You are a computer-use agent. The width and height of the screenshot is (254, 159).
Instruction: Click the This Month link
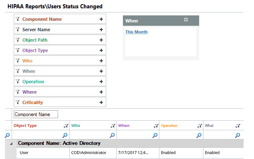137,32
